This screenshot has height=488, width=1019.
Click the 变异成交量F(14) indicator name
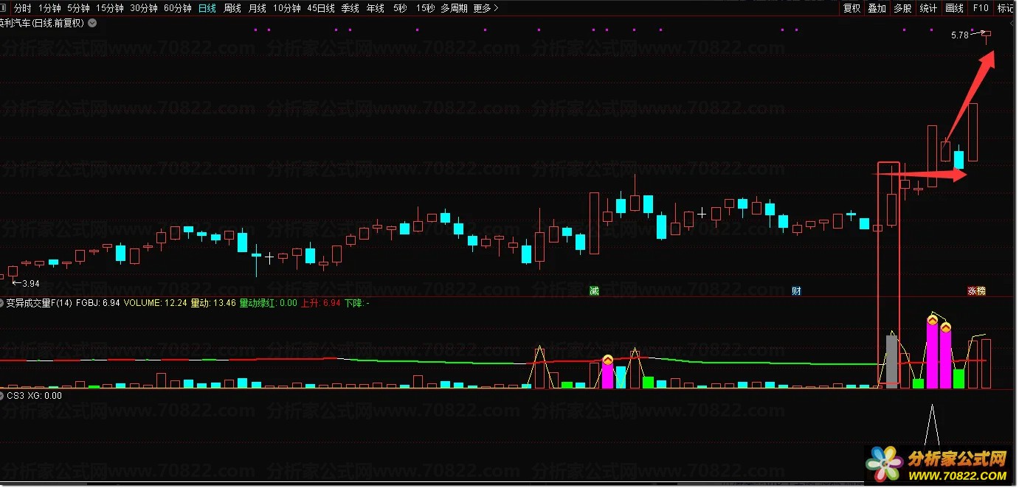[39, 302]
